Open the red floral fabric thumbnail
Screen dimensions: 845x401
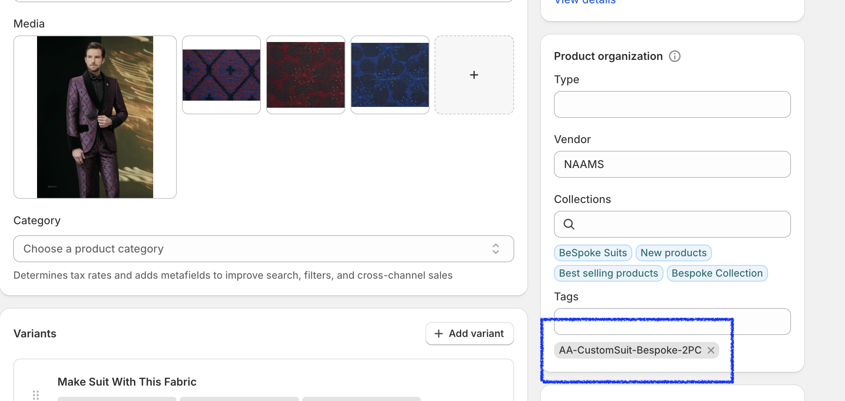coord(306,75)
